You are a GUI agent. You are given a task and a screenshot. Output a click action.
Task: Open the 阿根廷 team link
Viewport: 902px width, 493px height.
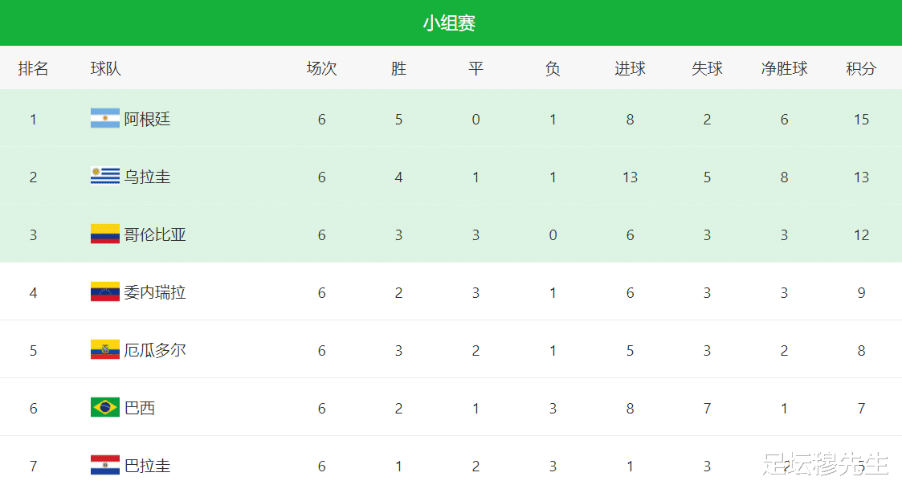pos(147,119)
